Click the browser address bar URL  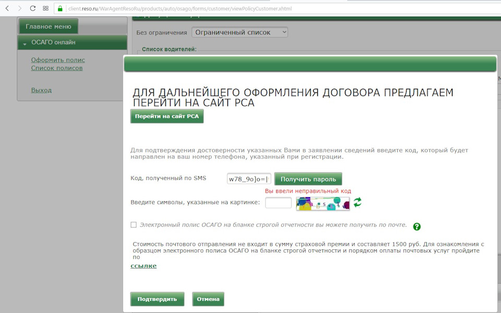pos(180,9)
